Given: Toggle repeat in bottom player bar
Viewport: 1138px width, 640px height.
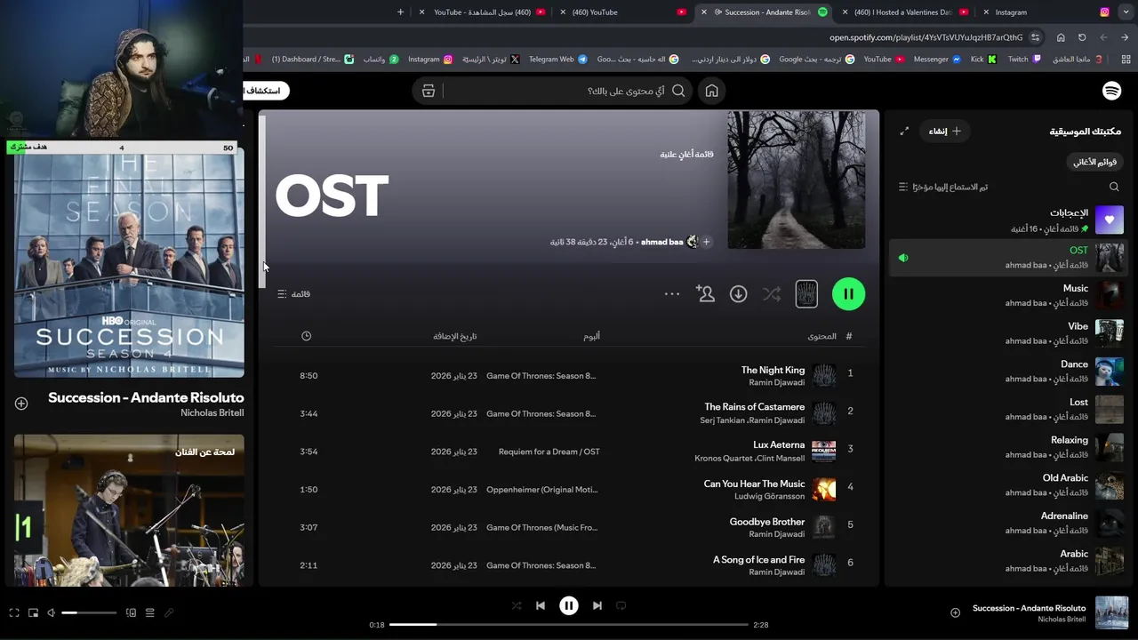Looking at the screenshot, I should pyautogui.click(x=621, y=605).
